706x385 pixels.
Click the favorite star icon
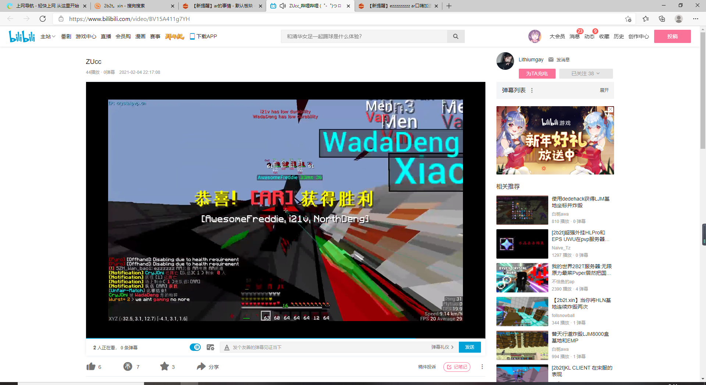click(x=164, y=366)
